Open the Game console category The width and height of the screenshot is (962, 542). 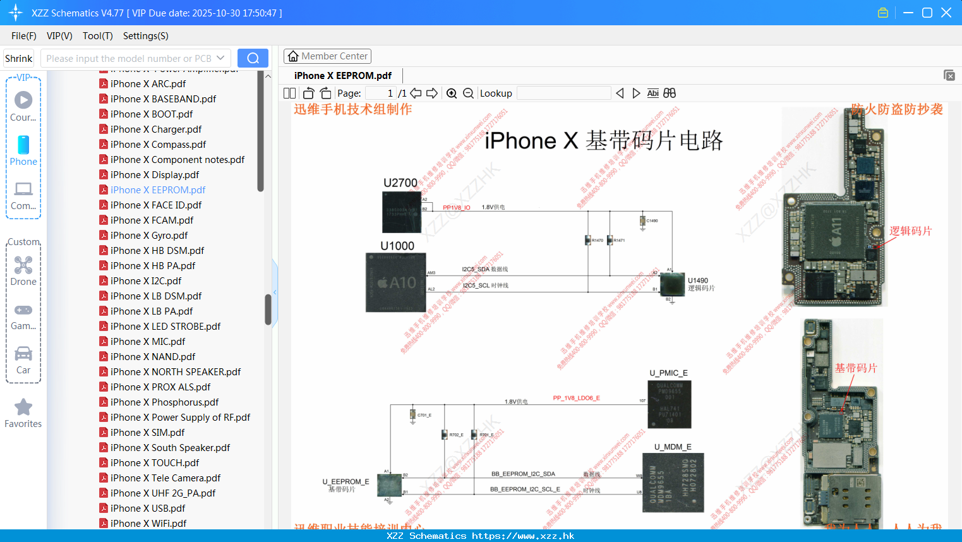click(x=23, y=316)
